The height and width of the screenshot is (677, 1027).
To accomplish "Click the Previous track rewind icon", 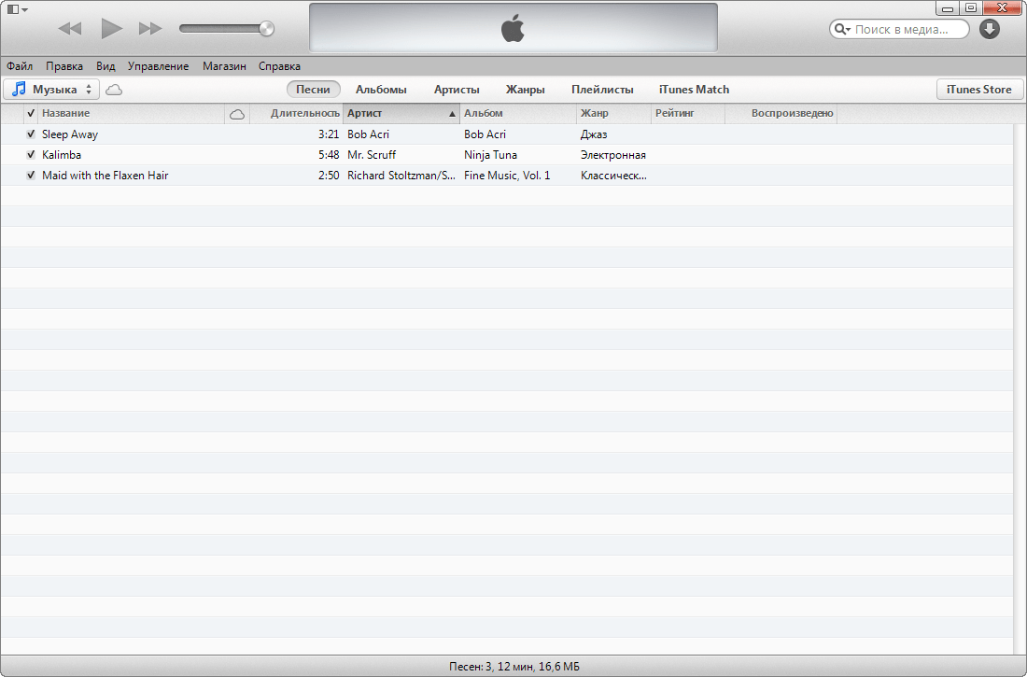I will [69, 28].
